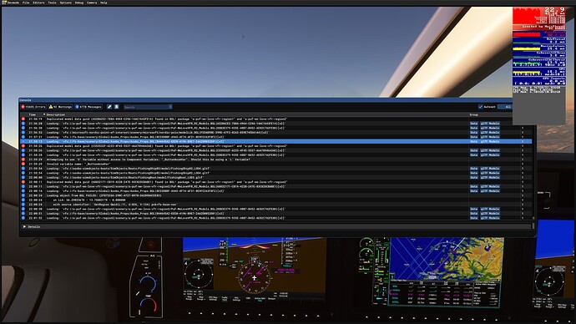Screen dimensions: 576x324
Task: Open the Tools menu
Action: pyautogui.click(x=52, y=3)
